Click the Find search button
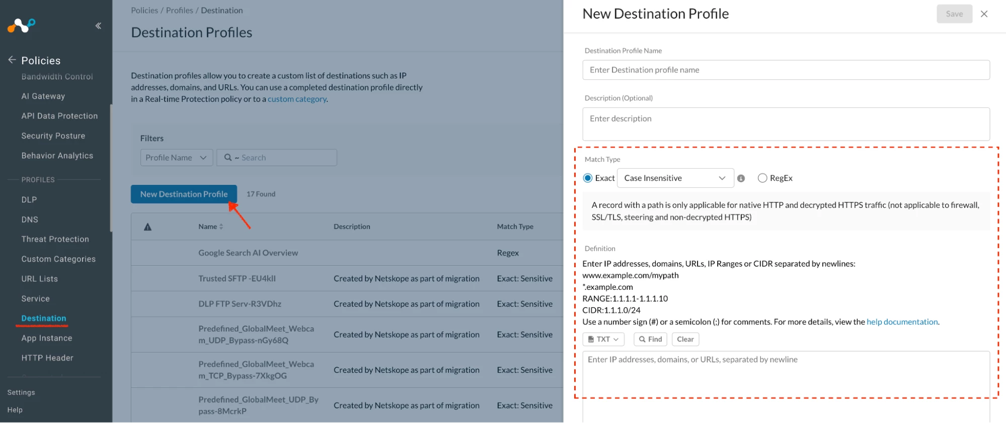The image size is (1006, 423). pyautogui.click(x=650, y=340)
